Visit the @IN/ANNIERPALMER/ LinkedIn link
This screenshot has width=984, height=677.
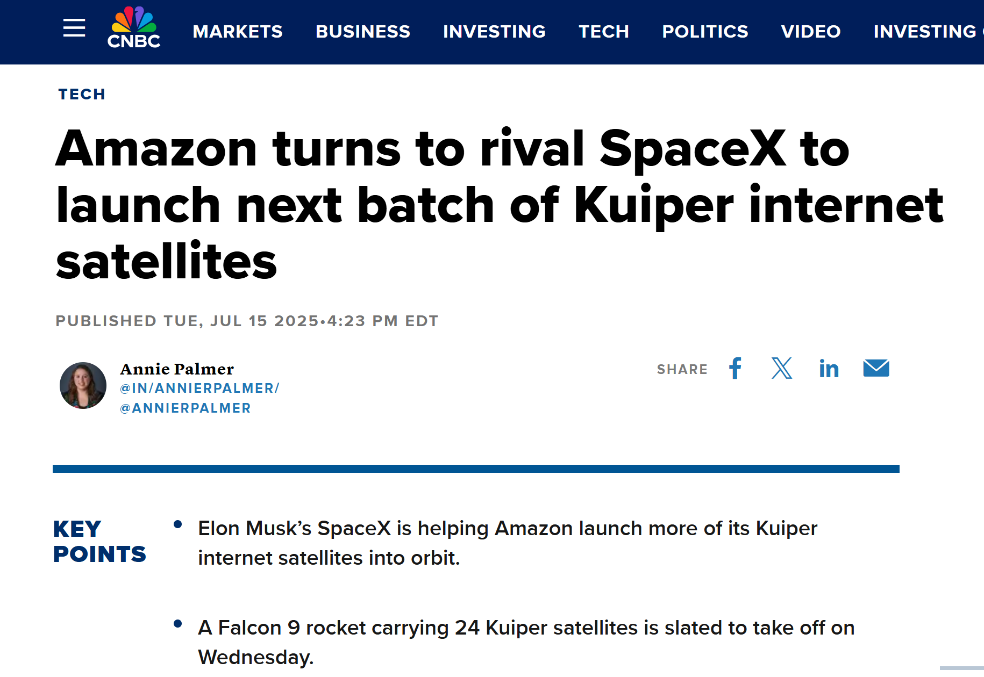[x=199, y=388]
